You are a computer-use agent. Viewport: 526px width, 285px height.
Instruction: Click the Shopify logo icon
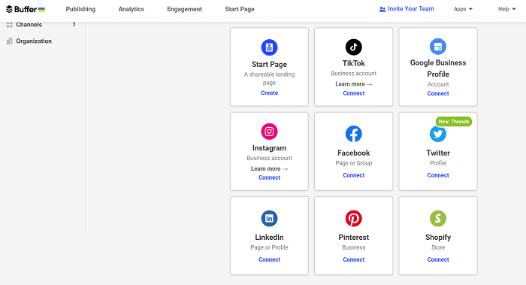point(438,219)
